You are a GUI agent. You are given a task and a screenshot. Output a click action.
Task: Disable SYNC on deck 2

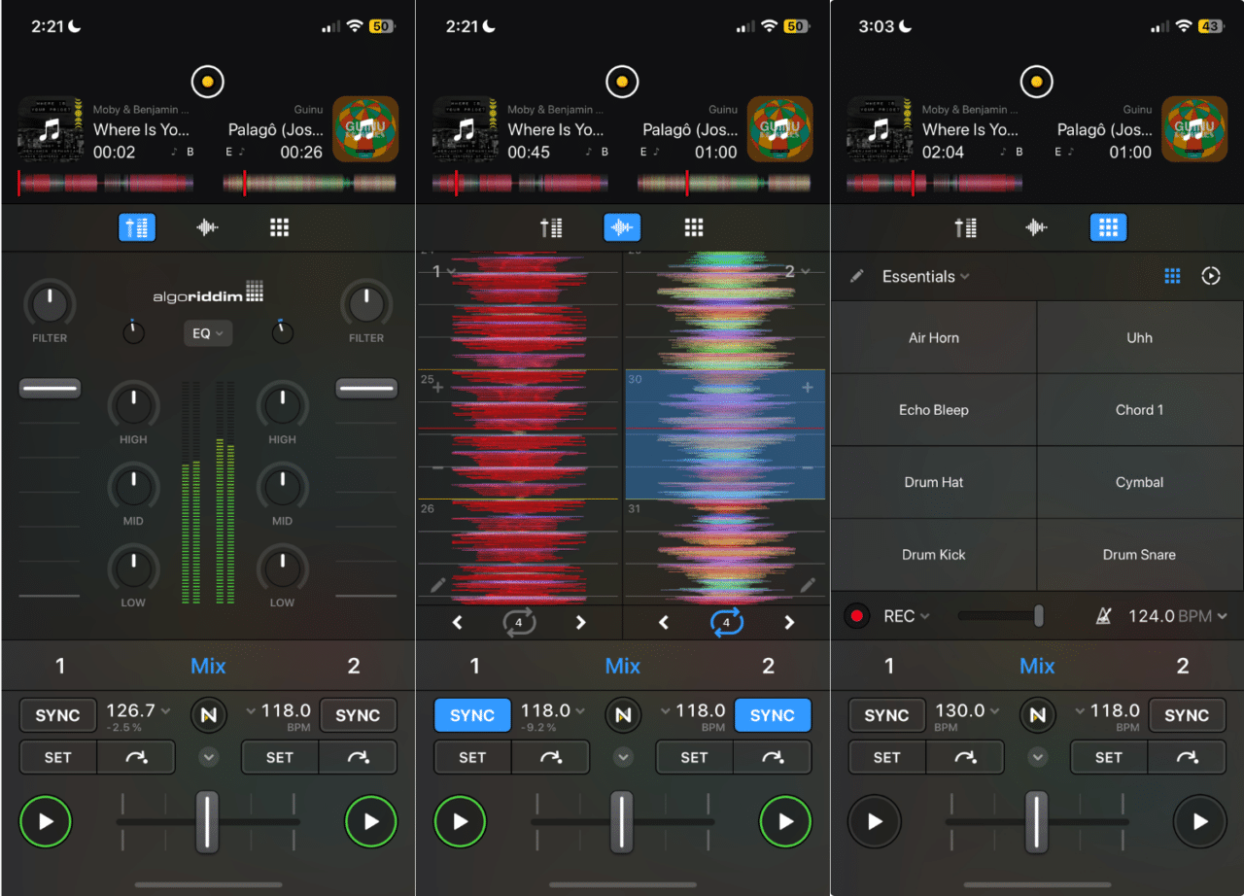click(773, 714)
